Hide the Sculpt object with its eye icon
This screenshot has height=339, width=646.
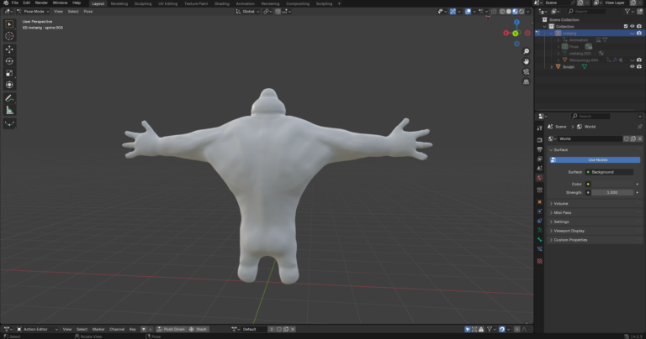[632, 66]
